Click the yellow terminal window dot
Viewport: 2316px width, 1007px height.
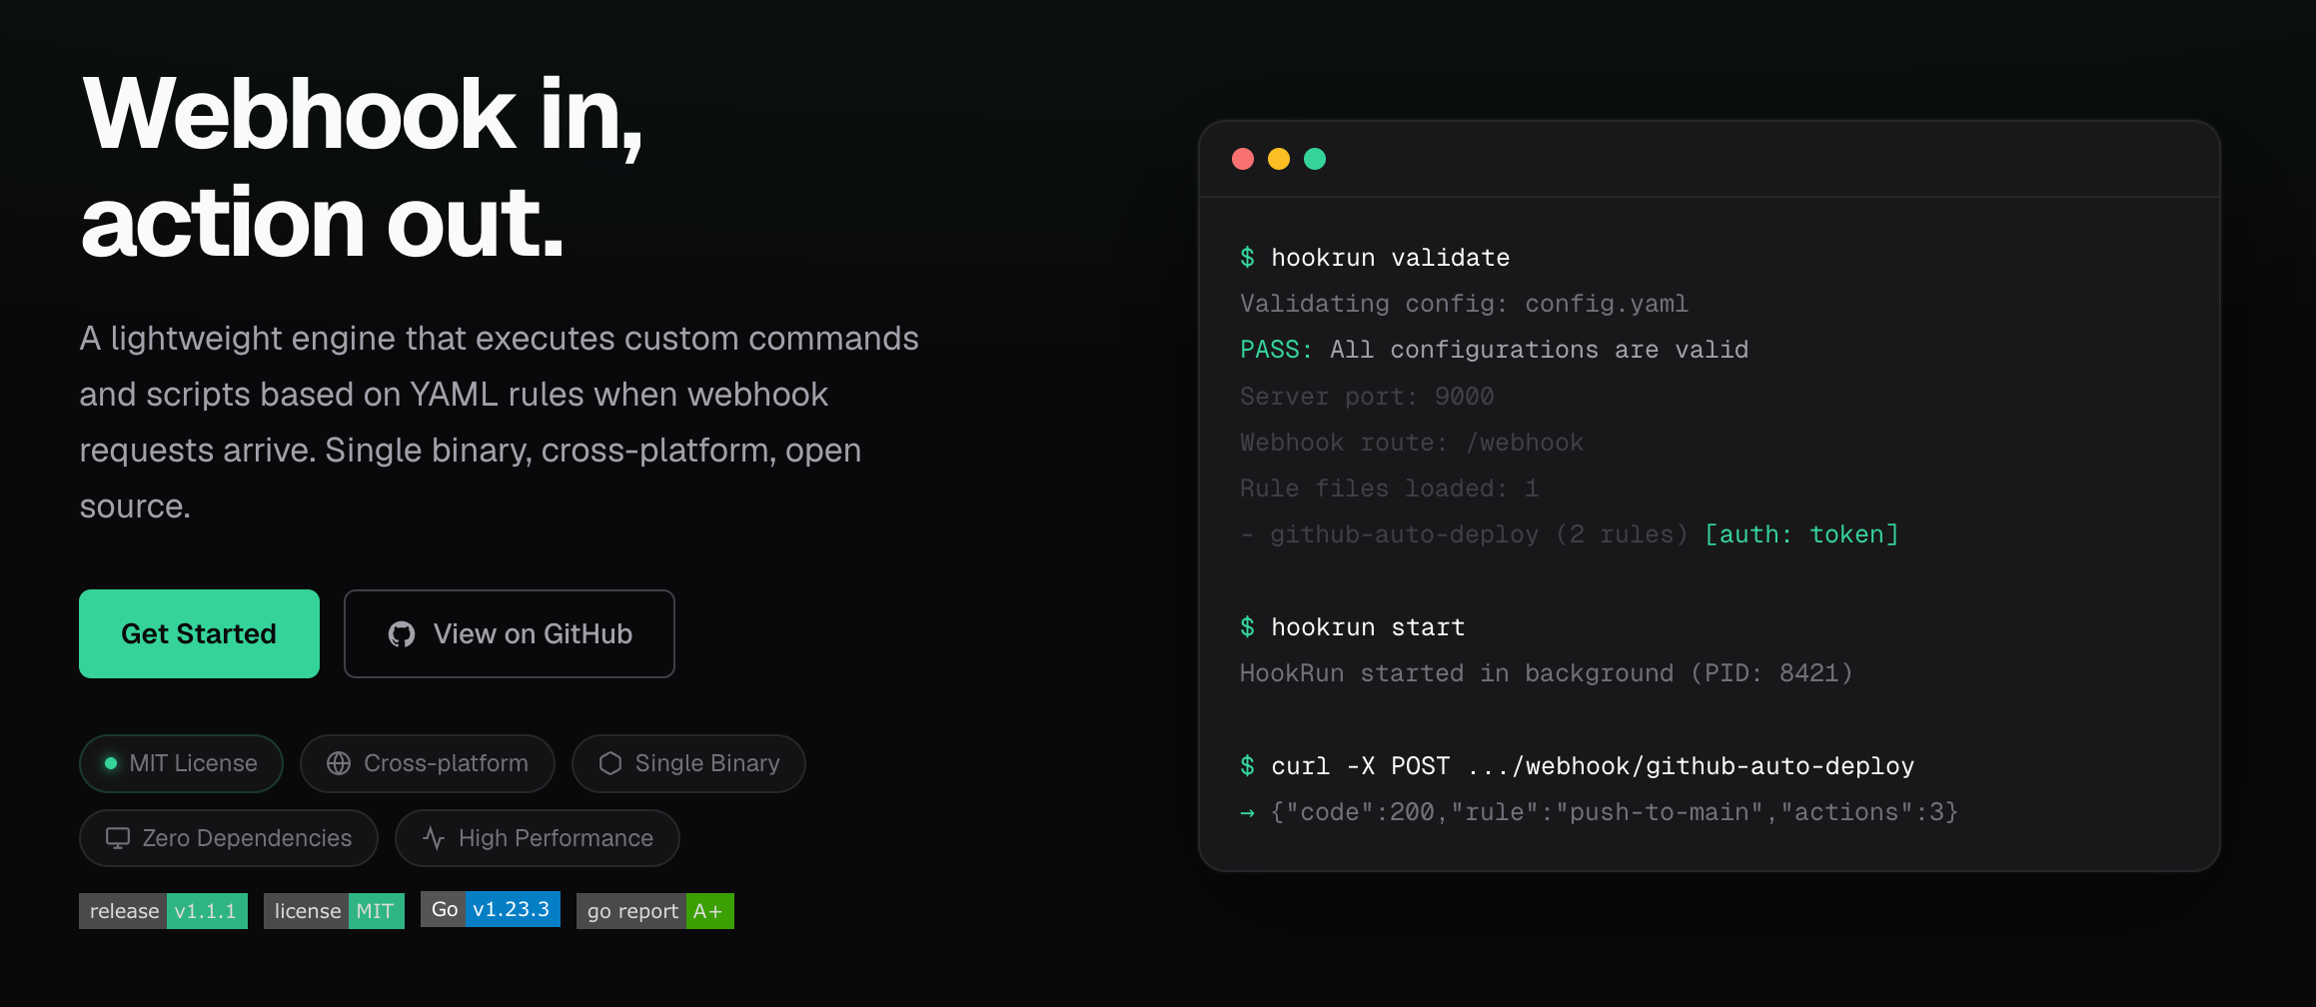point(1279,159)
